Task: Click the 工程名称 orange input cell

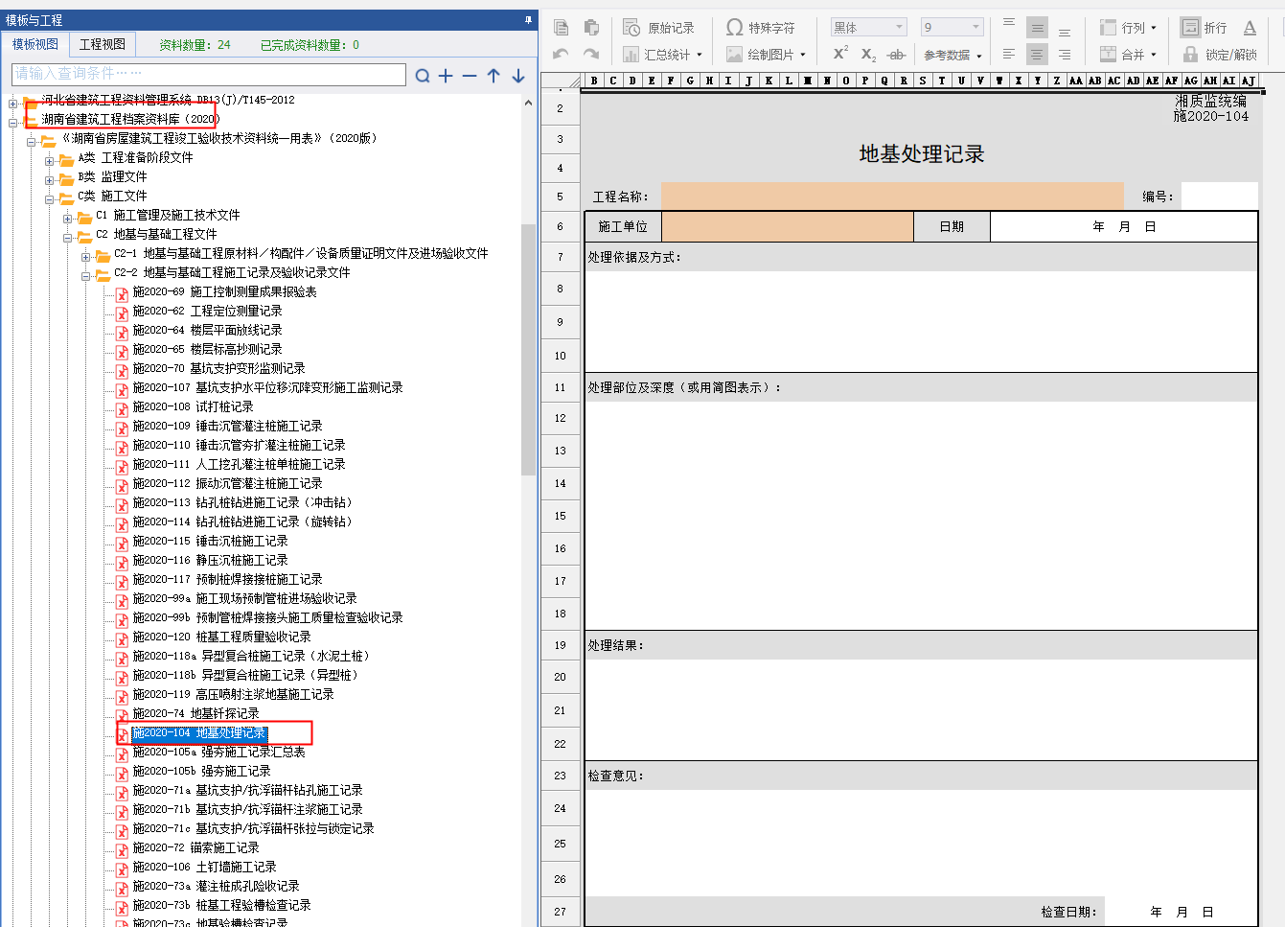Action: (x=892, y=196)
